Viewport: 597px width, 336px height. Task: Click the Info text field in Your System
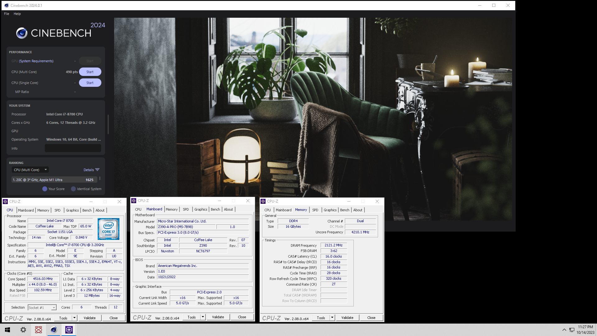tap(73, 148)
